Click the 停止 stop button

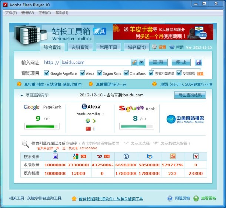(x=181, y=62)
